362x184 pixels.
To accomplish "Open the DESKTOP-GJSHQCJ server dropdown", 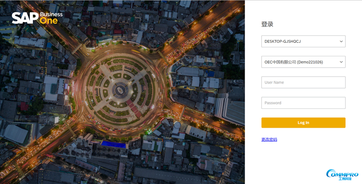I will tap(303, 41).
